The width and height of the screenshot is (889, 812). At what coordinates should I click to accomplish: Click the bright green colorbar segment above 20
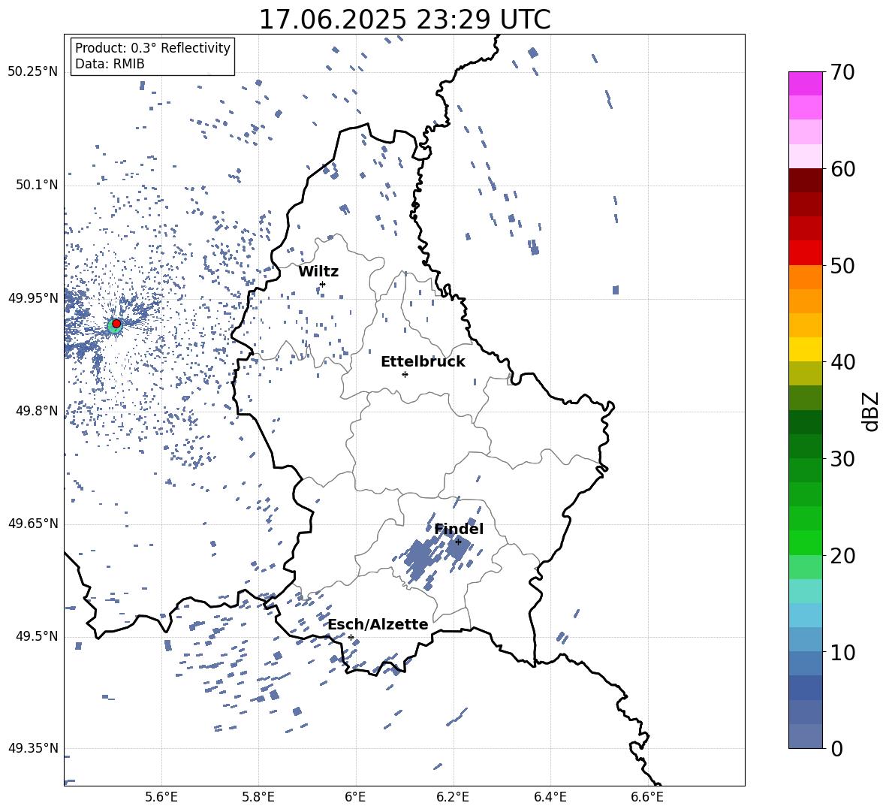pos(806,542)
